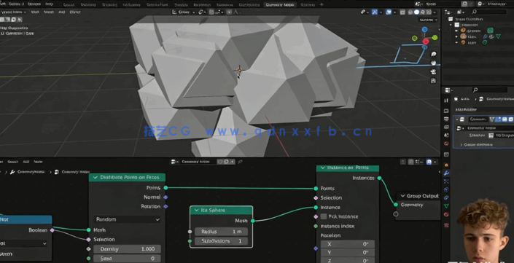Open the Tool settings properties tab
514x263 pixels.
pos(446,101)
